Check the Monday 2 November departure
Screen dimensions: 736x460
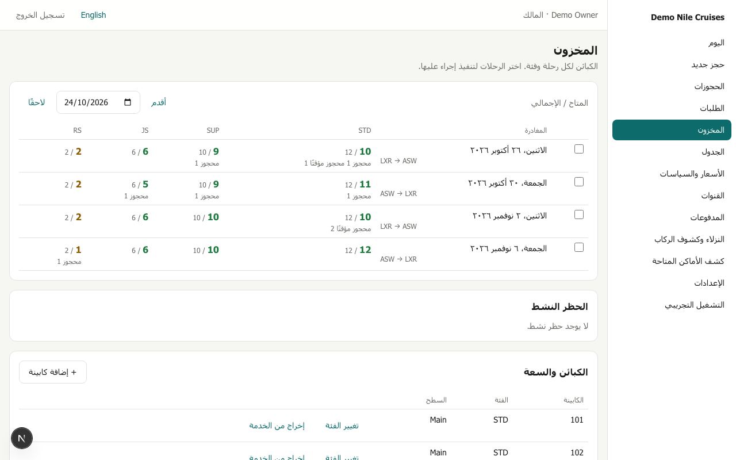[579, 214]
